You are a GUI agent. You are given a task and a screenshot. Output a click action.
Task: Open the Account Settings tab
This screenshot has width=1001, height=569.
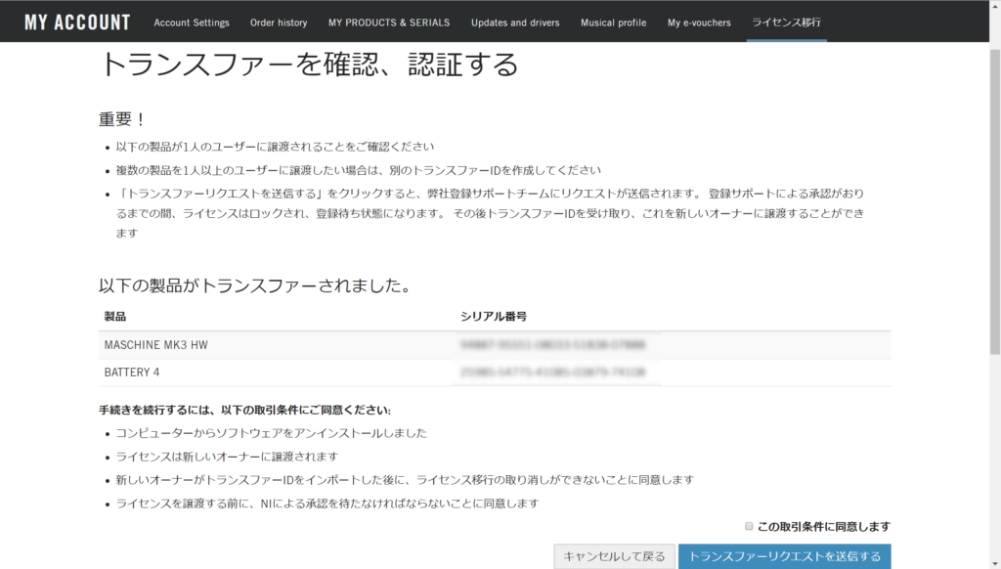(192, 22)
